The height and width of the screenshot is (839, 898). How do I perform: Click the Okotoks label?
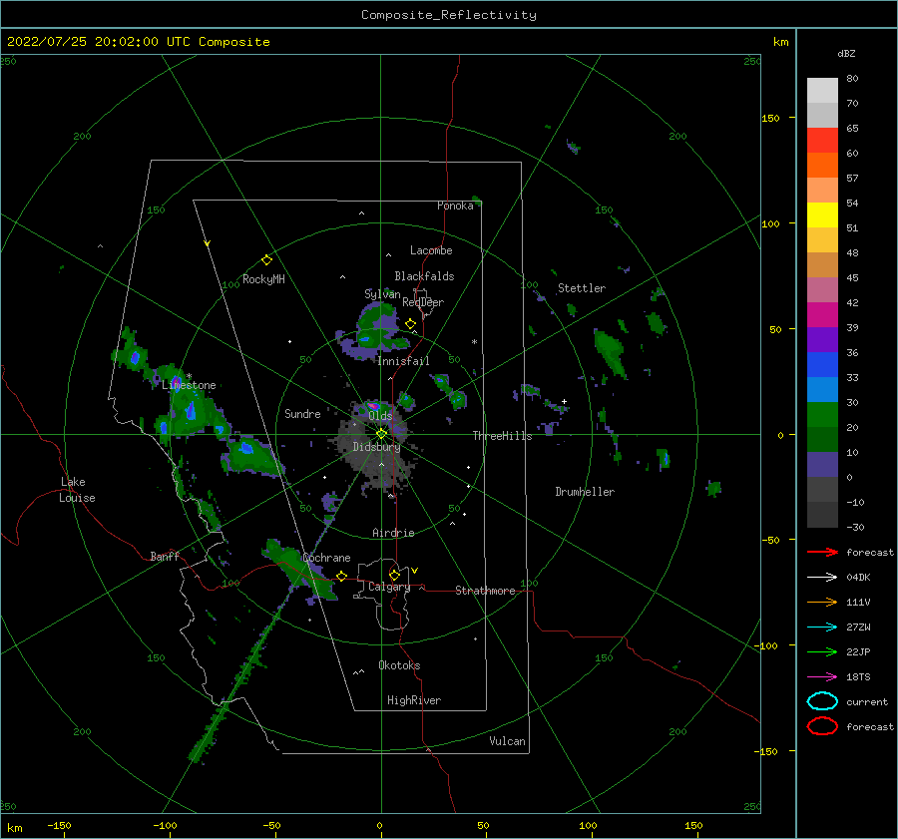(399, 665)
